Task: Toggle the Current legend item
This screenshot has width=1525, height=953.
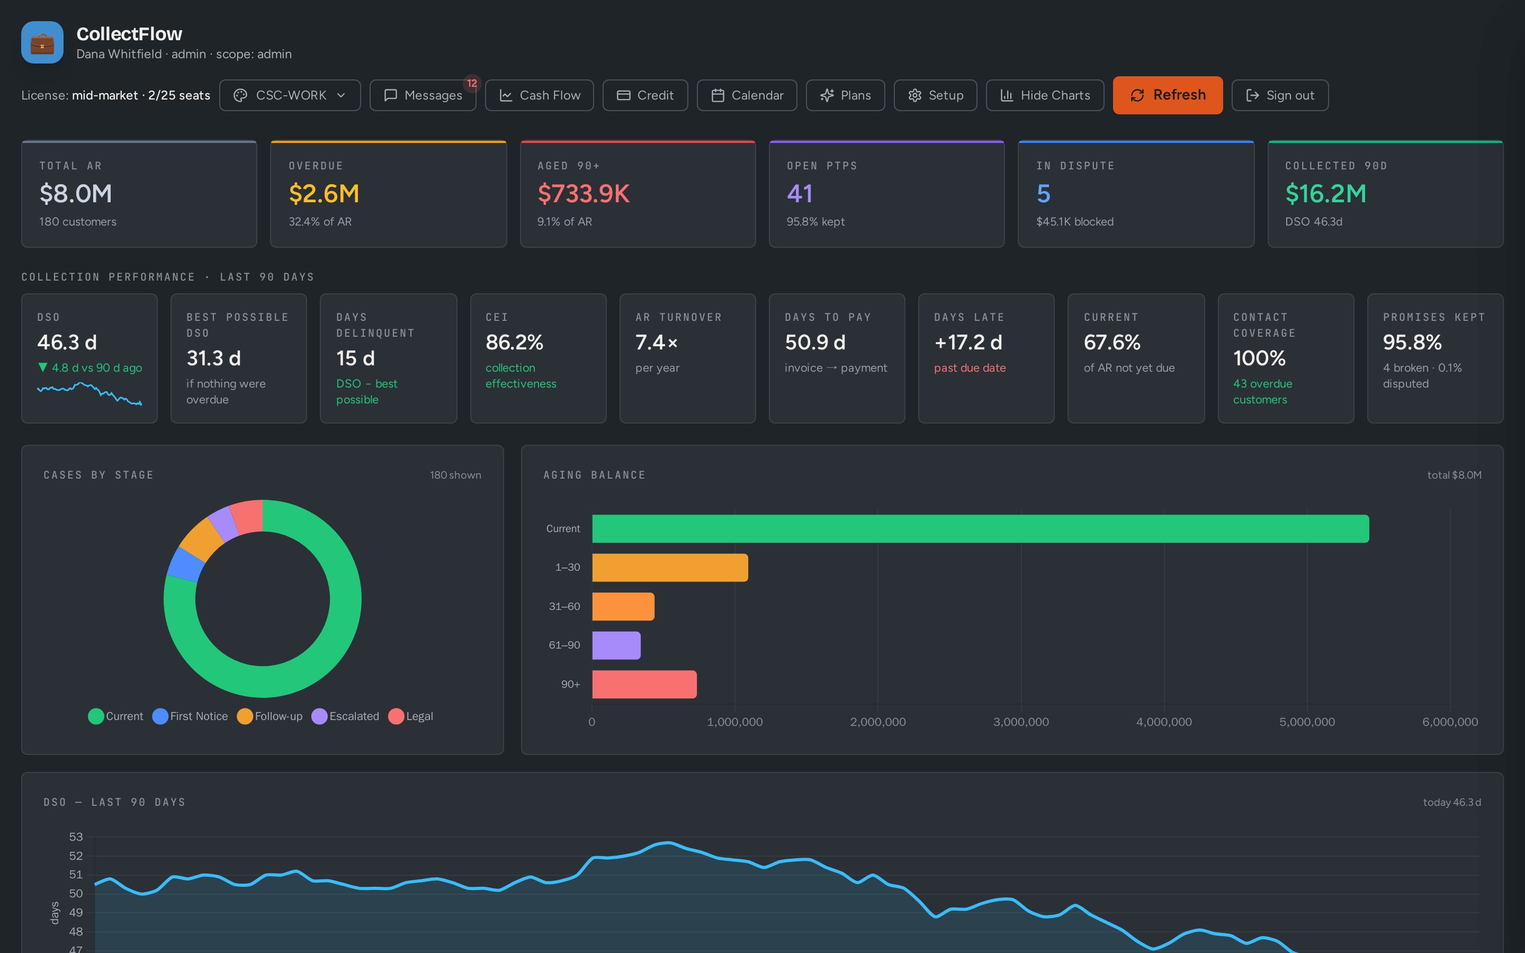Action: coord(115,716)
